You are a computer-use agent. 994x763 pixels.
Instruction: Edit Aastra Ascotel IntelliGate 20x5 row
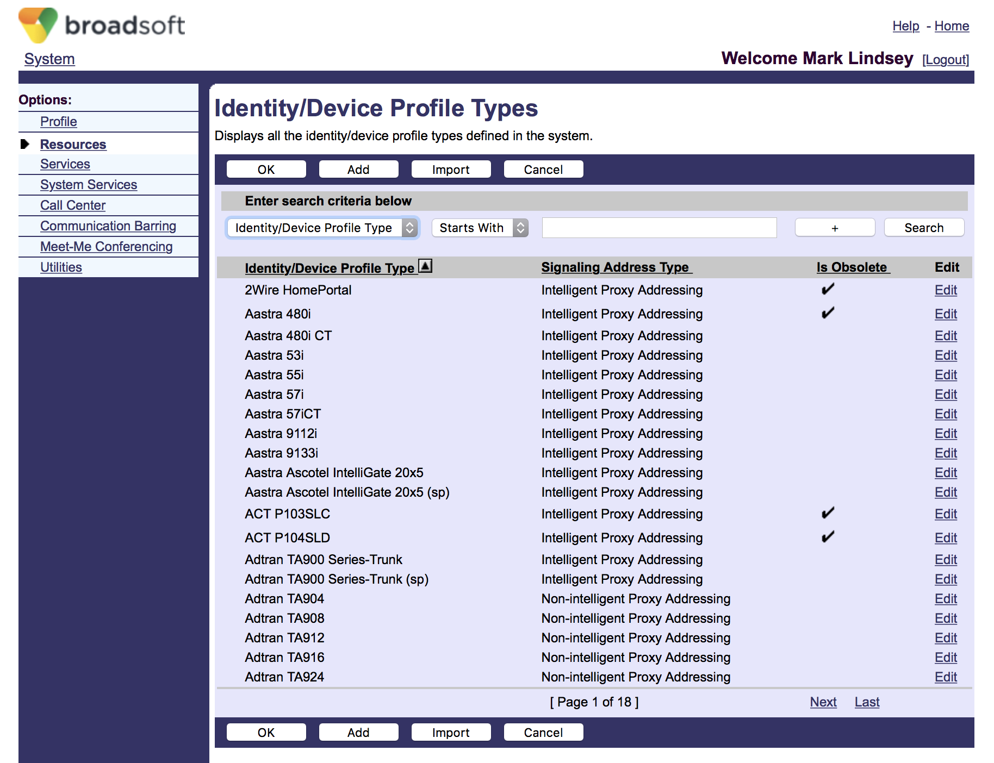(946, 473)
